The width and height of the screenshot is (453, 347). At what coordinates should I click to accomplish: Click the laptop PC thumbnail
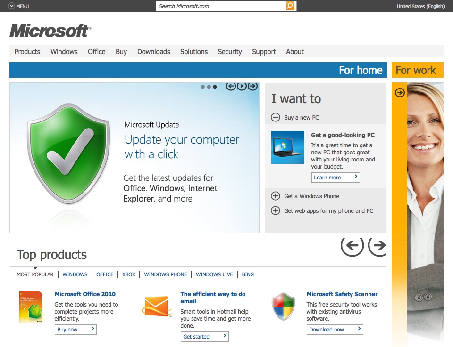click(x=288, y=147)
